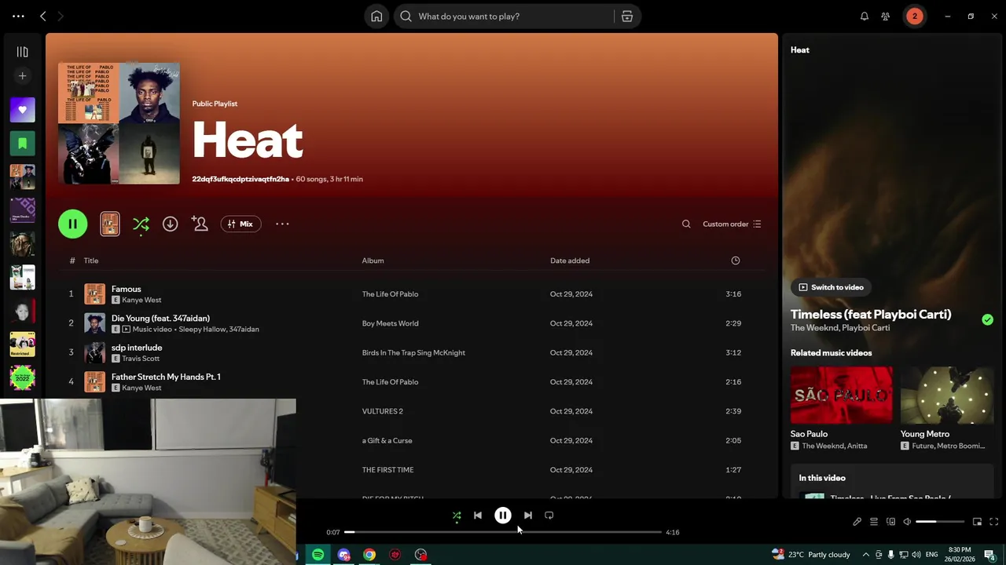Open the orange user profile avatar
Image resolution: width=1006 pixels, height=565 pixels.
[915, 16]
